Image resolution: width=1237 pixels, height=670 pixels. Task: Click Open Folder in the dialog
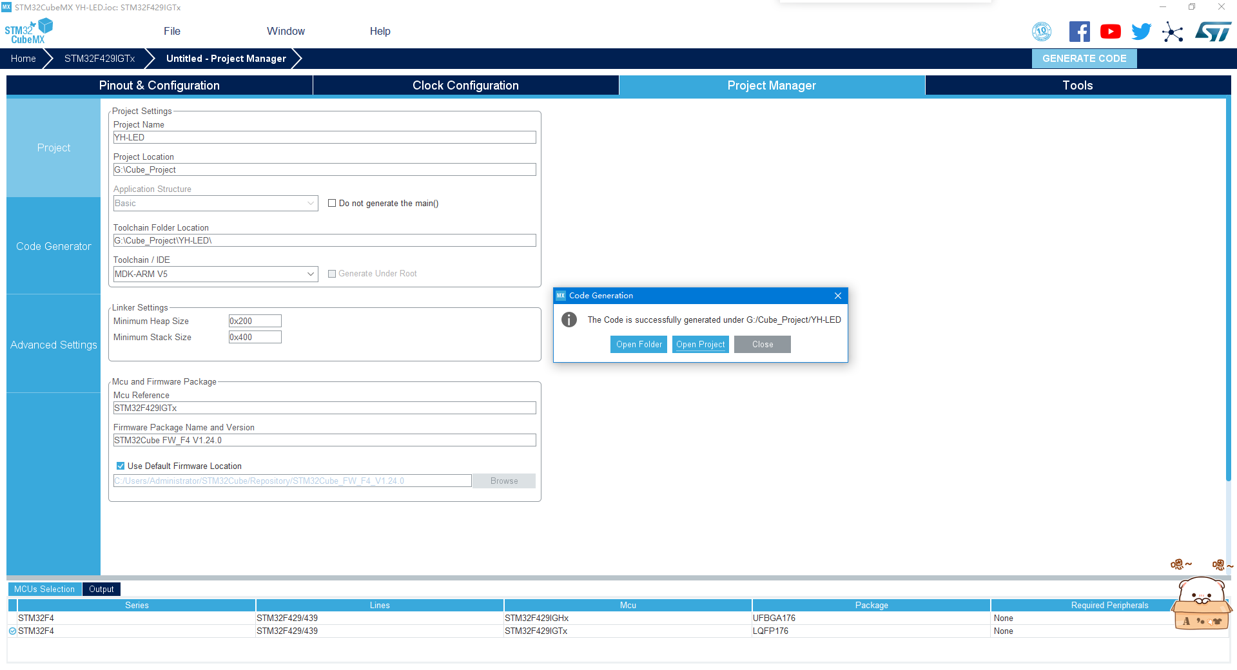click(x=639, y=345)
